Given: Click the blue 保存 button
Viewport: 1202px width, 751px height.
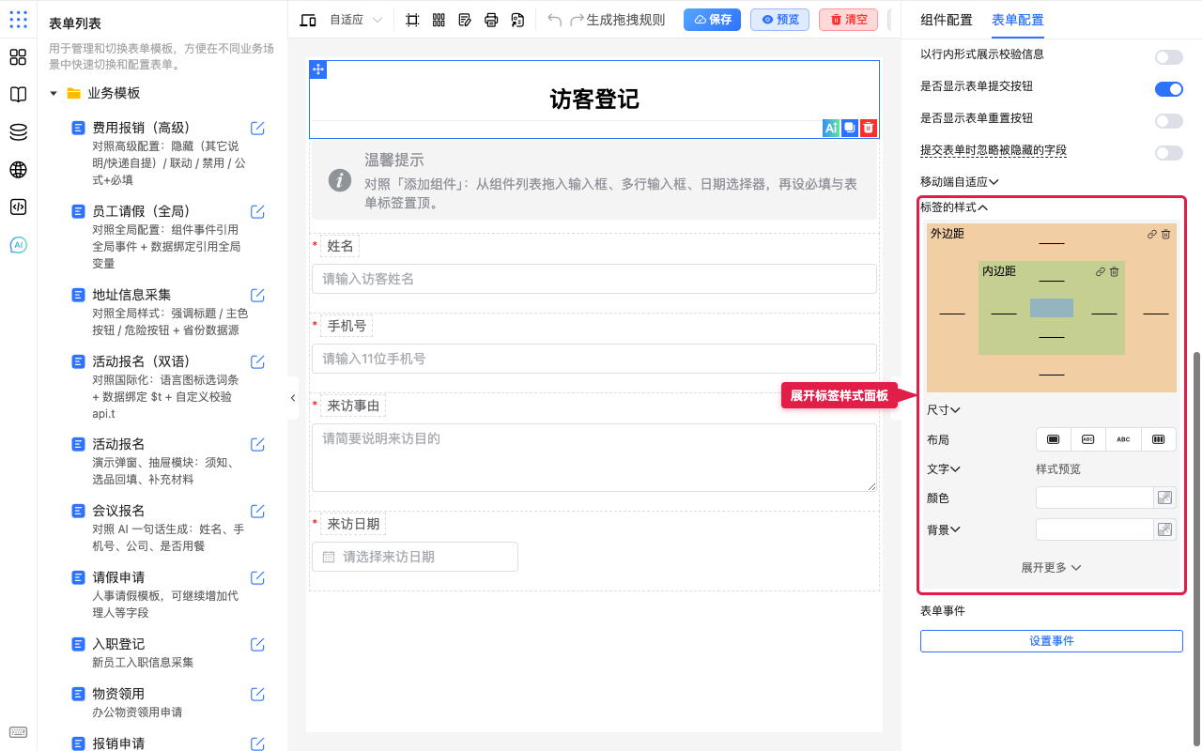Looking at the screenshot, I should (712, 20).
